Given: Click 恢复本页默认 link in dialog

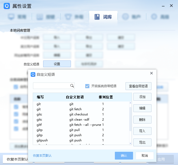Looking at the screenshot, I should [x=42, y=155].
